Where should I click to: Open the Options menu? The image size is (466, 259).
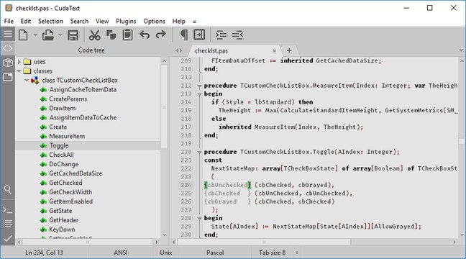click(154, 21)
